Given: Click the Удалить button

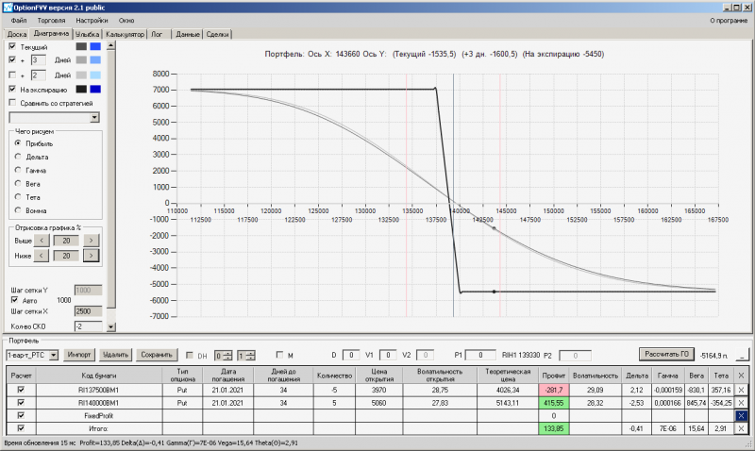Looking at the screenshot, I should (x=115, y=355).
